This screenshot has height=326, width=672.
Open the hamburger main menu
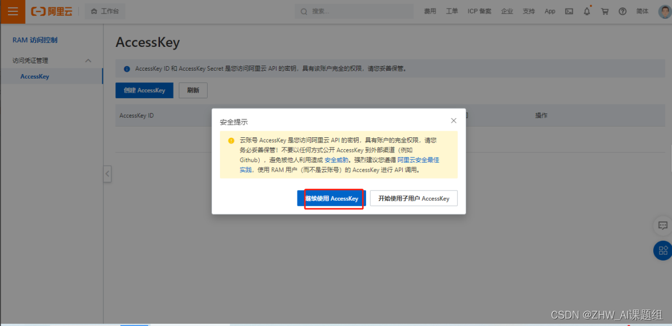(x=13, y=11)
